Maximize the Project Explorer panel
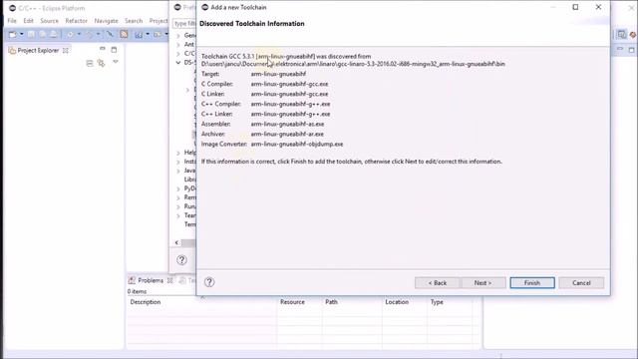Viewport: 638px width, 359px height. (x=114, y=50)
